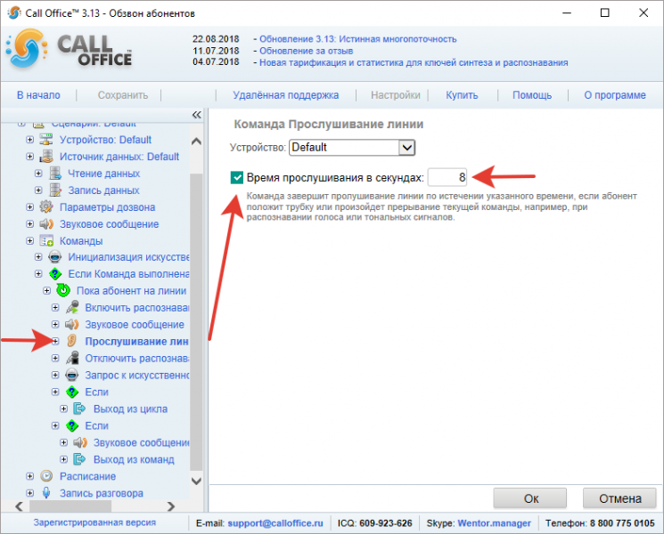The image size is (664, 534).
Task: Click the speaker icon beside Звуковое сообщение under Default
Action: pos(46,223)
